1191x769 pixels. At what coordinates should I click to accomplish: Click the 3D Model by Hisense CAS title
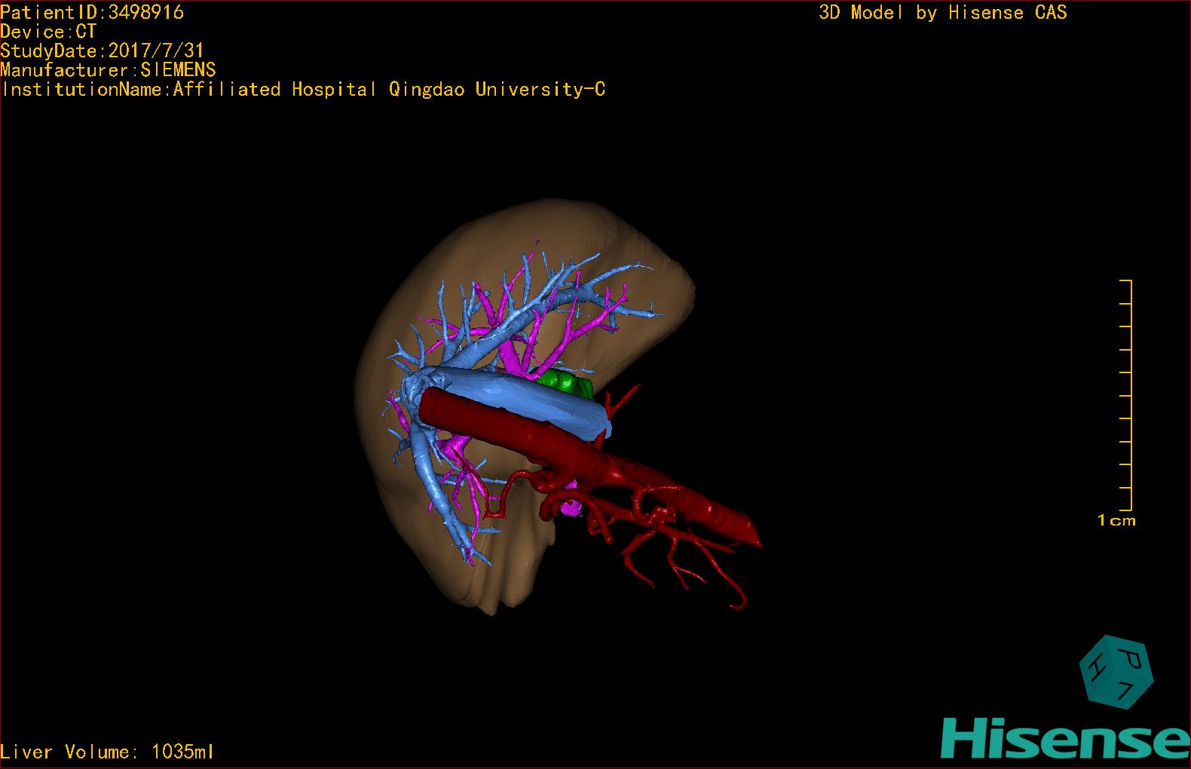[x=942, y=12]
